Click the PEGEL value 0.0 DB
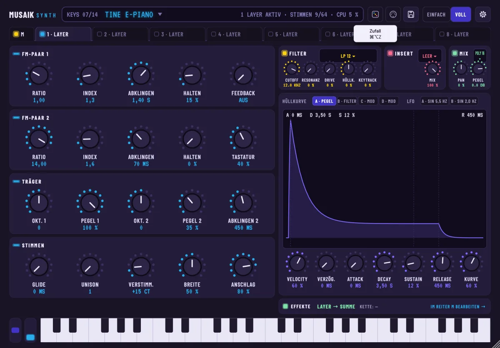This screenshot has height=348, width=500. point(478,85)
